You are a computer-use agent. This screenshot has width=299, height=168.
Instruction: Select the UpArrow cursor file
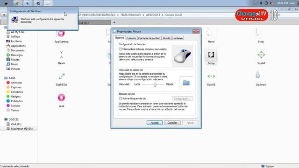tap(261, 79)
